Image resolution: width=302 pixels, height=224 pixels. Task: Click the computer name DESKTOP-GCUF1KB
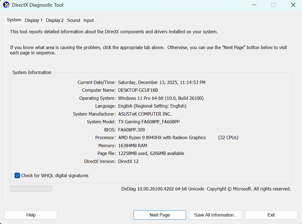[x=138, y=90]
